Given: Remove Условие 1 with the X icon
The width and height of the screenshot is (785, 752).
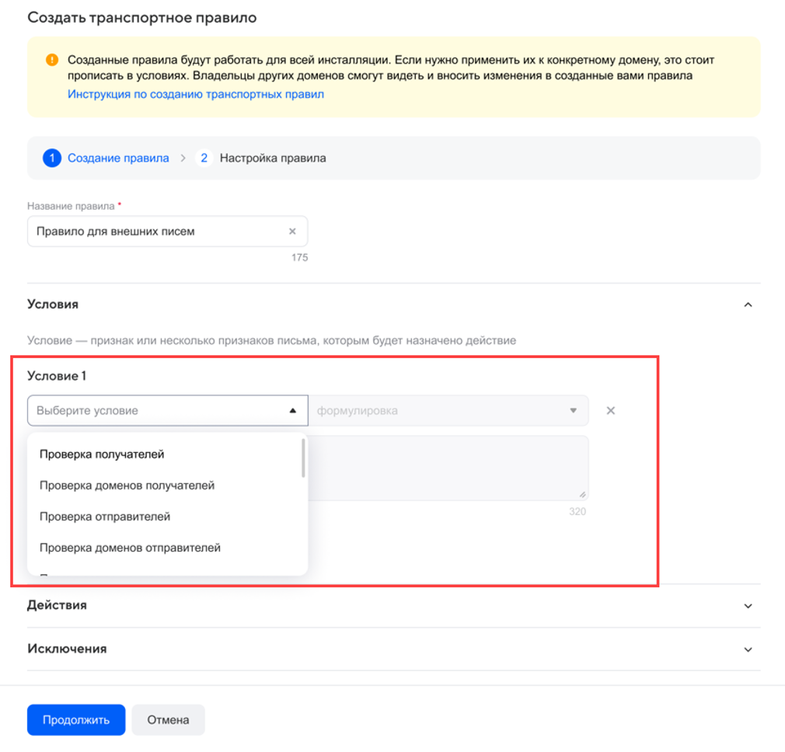Looking at the screenshot, I should 611,411.
